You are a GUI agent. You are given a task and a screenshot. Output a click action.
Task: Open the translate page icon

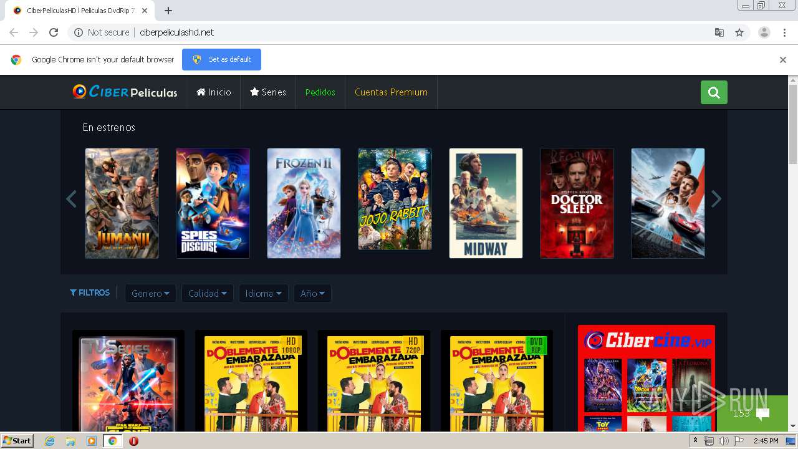719,32
